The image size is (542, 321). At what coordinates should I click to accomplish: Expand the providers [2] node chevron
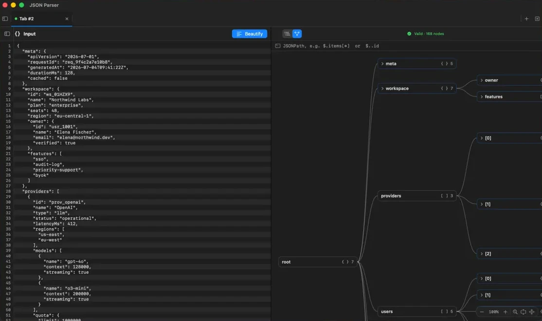[x=482, y=254]
